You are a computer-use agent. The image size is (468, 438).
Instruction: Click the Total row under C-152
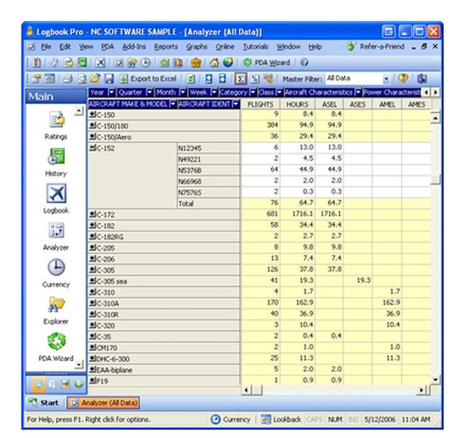tap(209, 204)
